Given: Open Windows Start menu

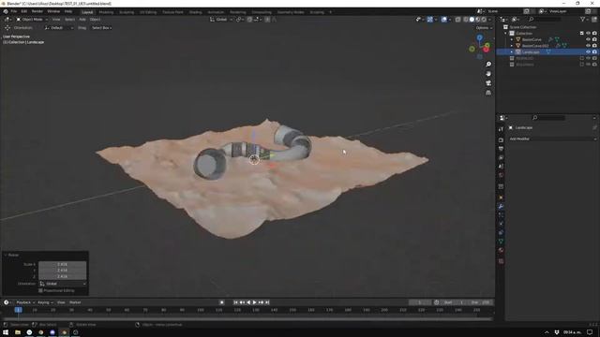Looking at the screenshot, I should [x=6, y=332].
